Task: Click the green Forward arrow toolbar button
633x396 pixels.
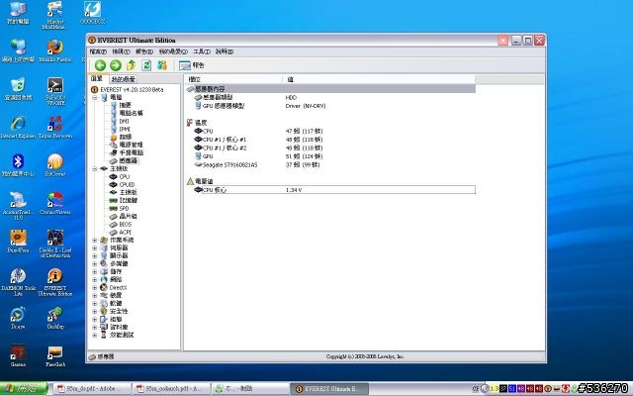Action: [x=116, y=65]
